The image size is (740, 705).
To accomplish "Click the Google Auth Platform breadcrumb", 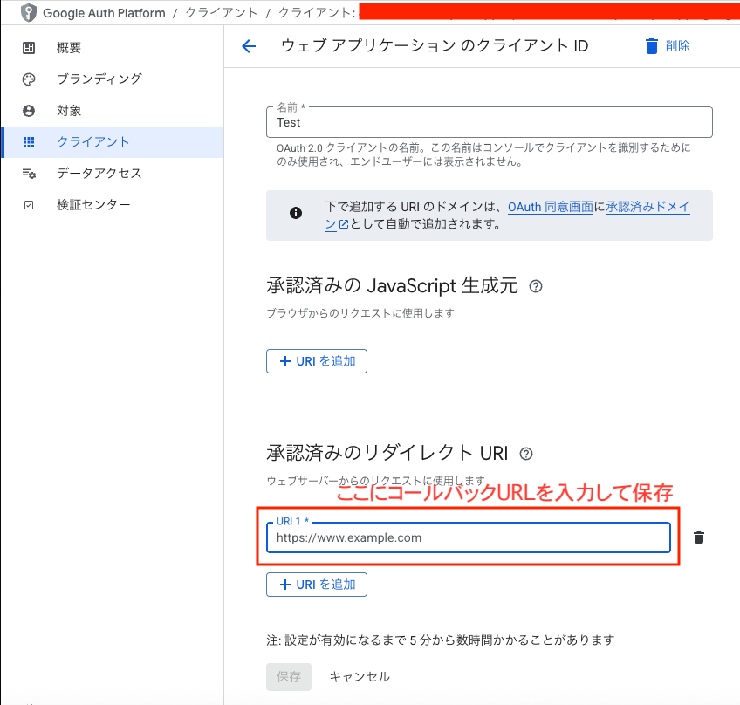I will tap(104, 13).
